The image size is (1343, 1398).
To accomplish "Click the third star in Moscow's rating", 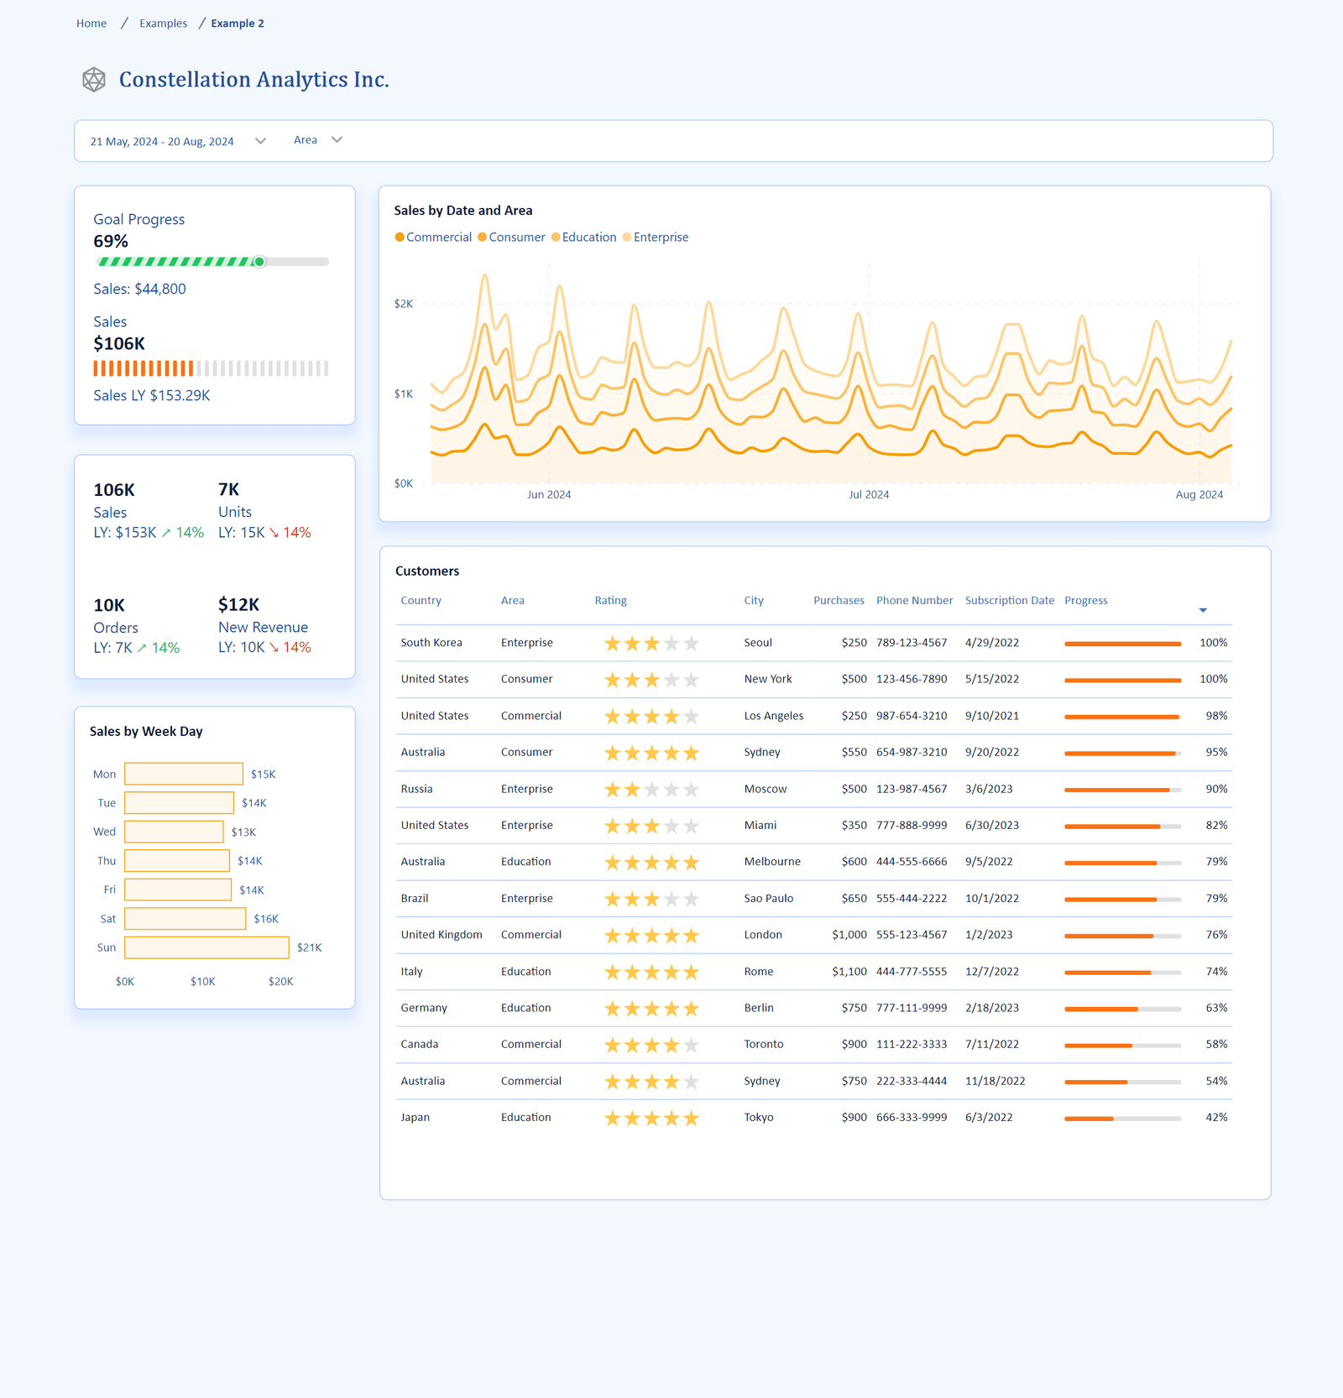I will click(x=653, y=789).
